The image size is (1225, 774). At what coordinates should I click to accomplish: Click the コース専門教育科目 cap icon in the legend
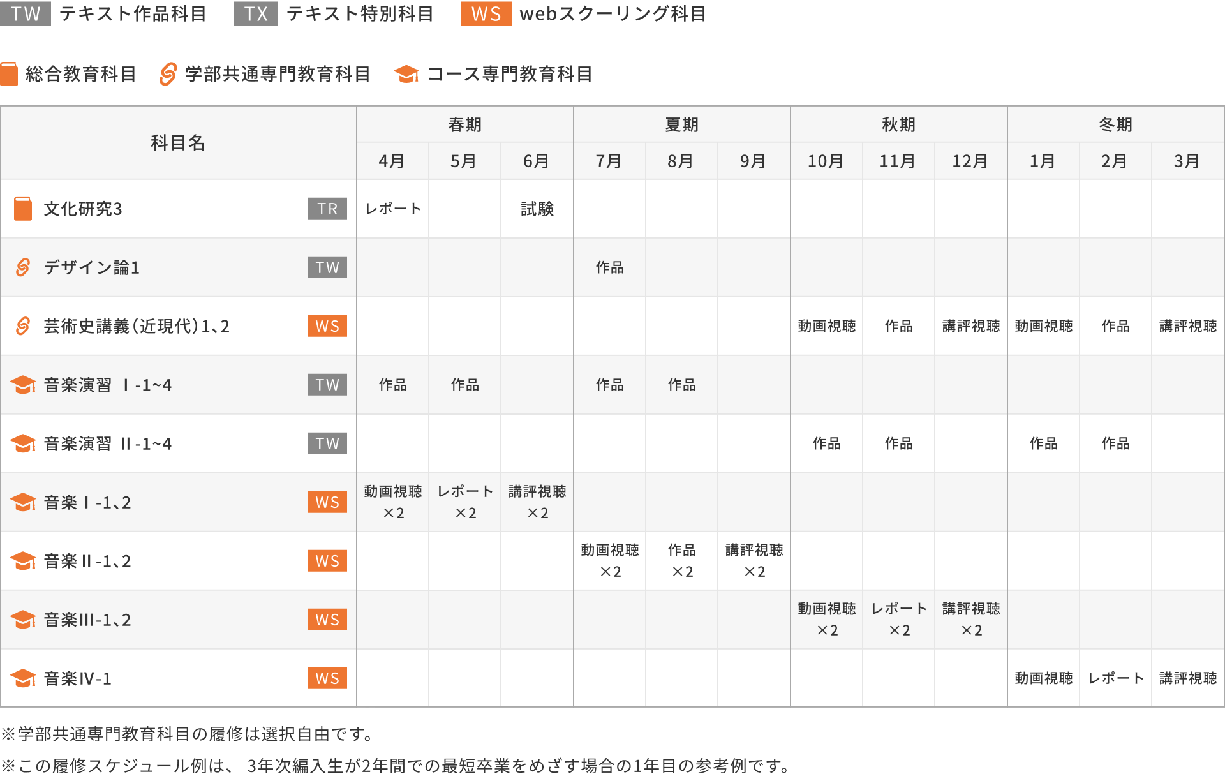coord(407,73)
